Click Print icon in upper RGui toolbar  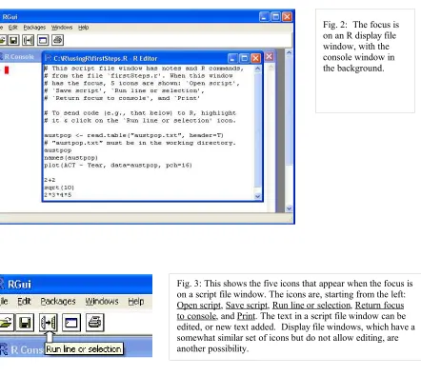click(x=57, y=40)
